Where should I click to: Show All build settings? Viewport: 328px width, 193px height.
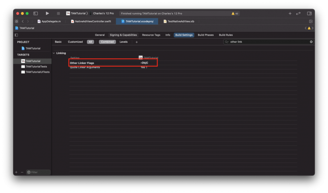(x=90, y=42)
